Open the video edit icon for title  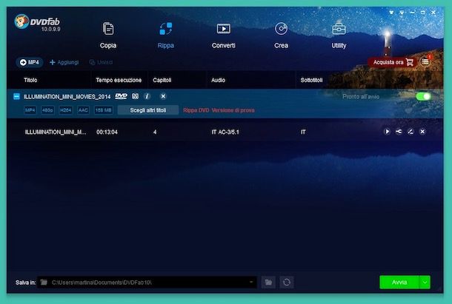[411, 132]
